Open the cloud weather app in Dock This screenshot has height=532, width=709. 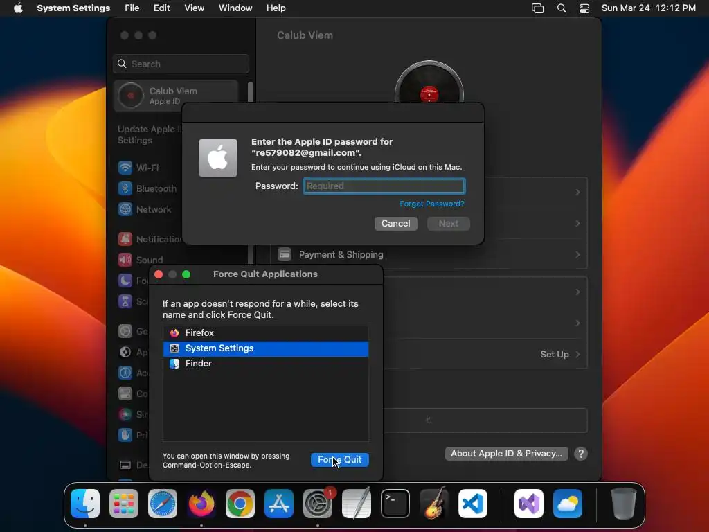pyautogui.click(x=568, y=504)
